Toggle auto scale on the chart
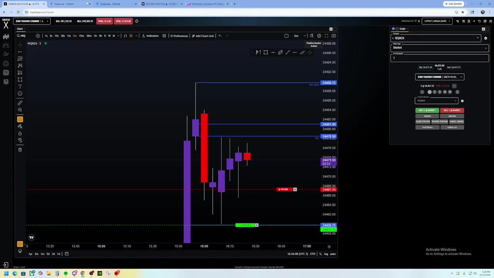Image resolution: width=494 pixels, height=278 pixels. point(333,254)
